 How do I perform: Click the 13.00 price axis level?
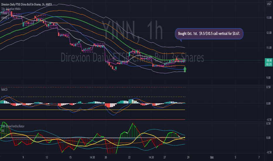tap(269, 18)
